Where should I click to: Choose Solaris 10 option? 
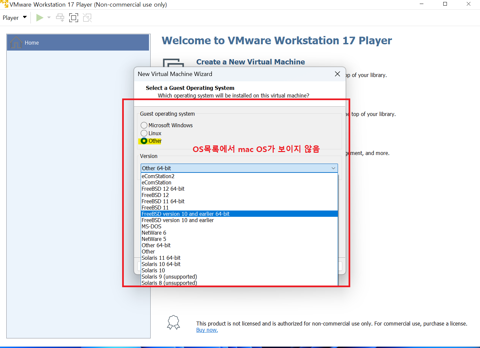239,270
